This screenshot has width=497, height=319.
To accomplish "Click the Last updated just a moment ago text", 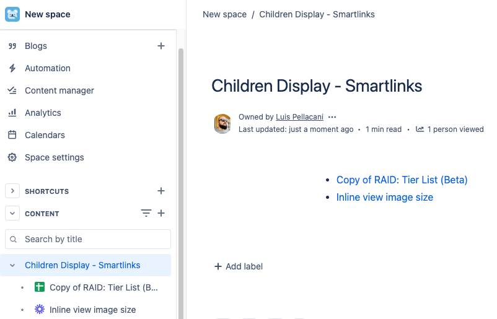I will (296, 129).
